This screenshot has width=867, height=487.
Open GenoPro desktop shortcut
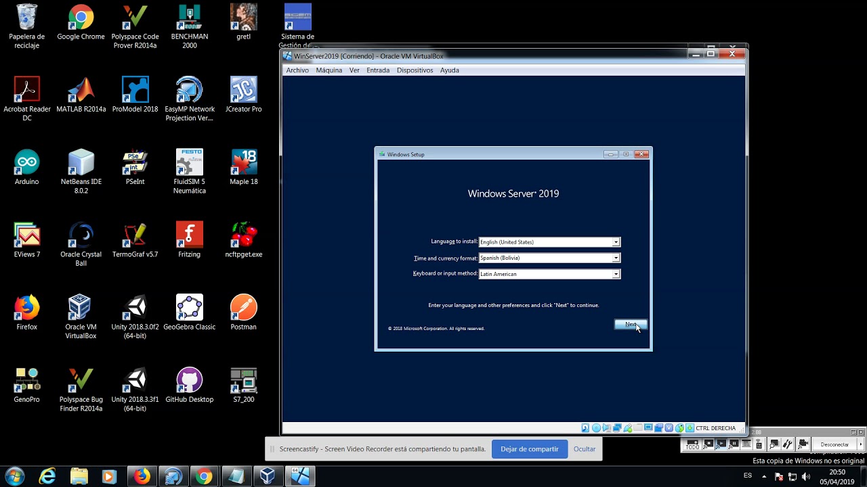coord(27,385)
